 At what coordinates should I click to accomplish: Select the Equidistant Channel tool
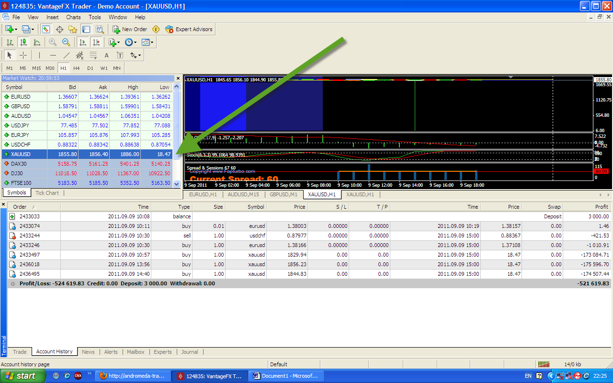tap(80, 55)
